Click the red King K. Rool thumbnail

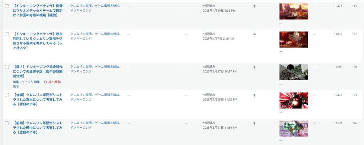point(294,100)
